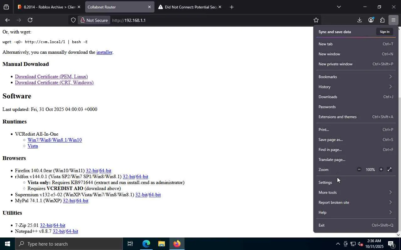Expand the History submenu

click(356, 87)
